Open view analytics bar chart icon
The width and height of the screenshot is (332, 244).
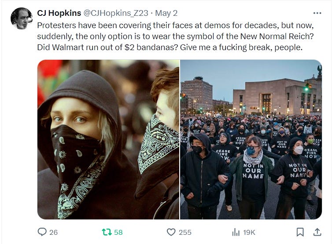236,232
